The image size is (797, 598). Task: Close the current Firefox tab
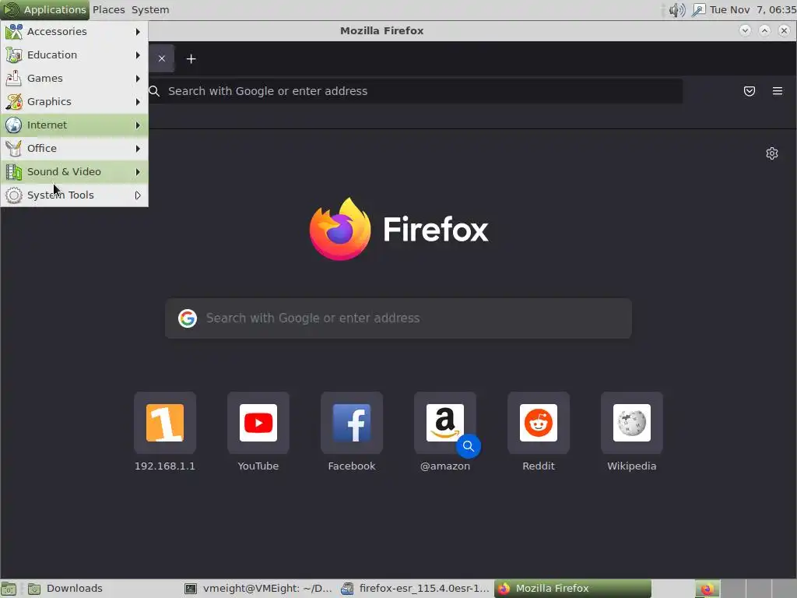point(162,58)
